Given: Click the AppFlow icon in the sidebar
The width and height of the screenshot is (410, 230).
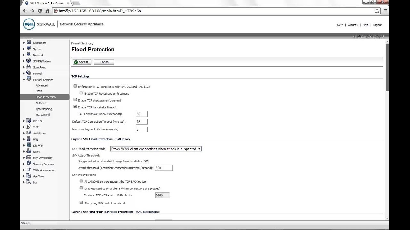Looking at the screenshot, I should pyautogui.click(x=29, y=176).
